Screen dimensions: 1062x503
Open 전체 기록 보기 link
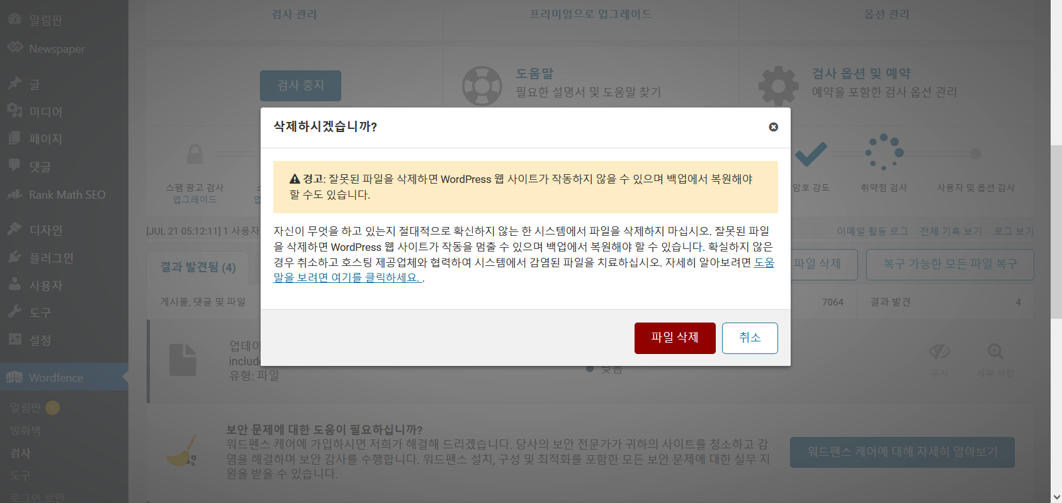pyautogui.click(x=951, y=231)
